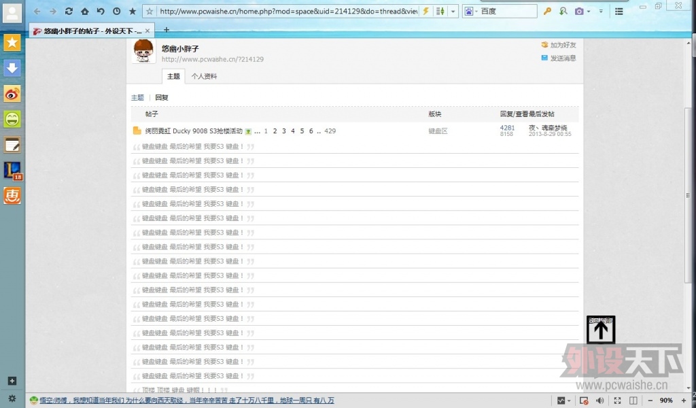This screenshot has width=696, height=408.
Task: Go to thread page 6
Action: click(311, 131)
